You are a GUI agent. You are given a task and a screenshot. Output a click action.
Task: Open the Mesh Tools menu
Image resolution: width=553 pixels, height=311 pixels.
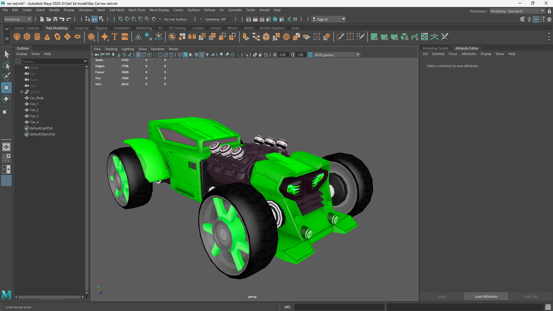pos(137,10)
